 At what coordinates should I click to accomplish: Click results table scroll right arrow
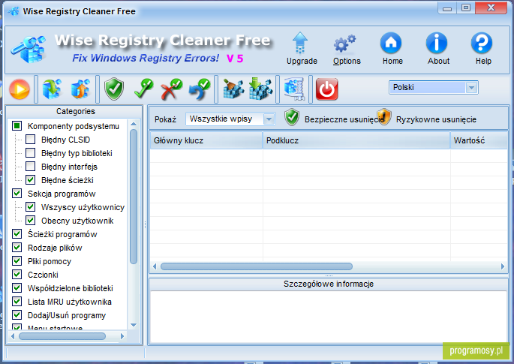[x=503, y=266]
